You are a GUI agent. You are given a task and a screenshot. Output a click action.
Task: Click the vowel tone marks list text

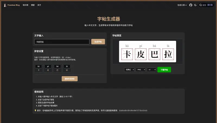pos(133,111)
